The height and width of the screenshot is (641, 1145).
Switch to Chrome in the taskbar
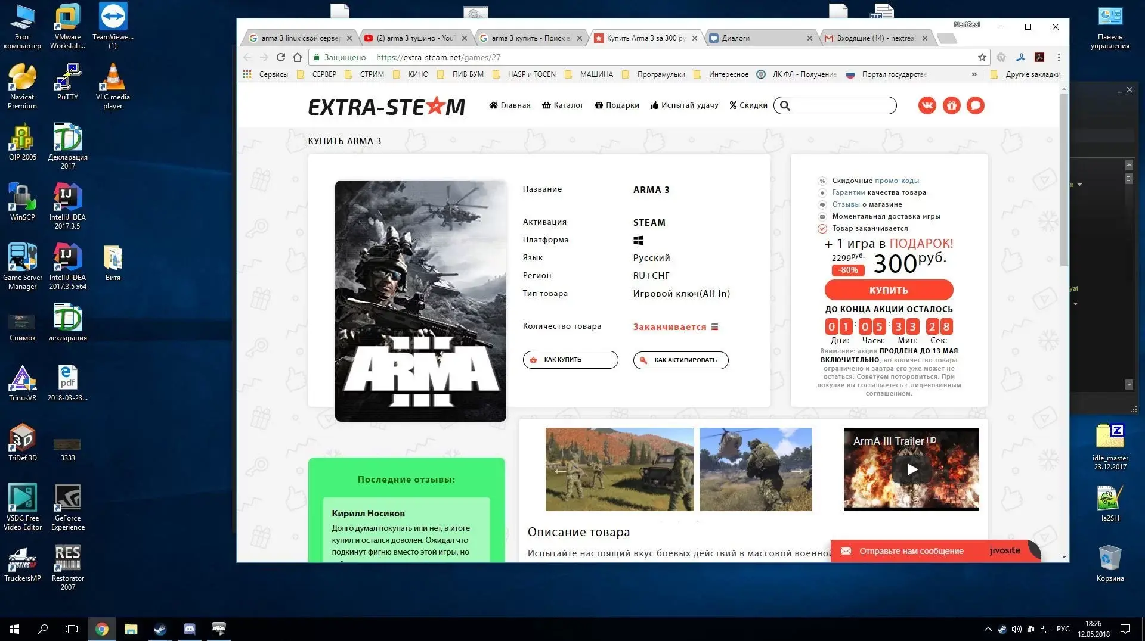102,629
